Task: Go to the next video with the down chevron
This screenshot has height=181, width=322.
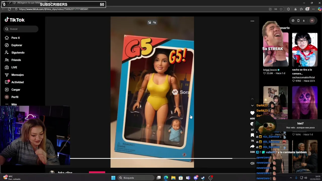Action: pos(252,106)
